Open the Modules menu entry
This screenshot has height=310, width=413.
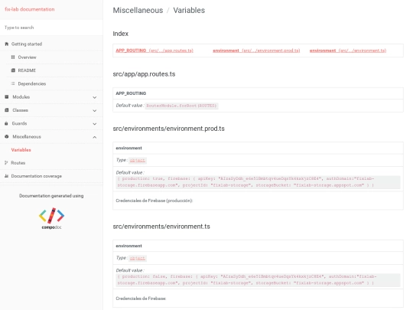coord(21,96)
